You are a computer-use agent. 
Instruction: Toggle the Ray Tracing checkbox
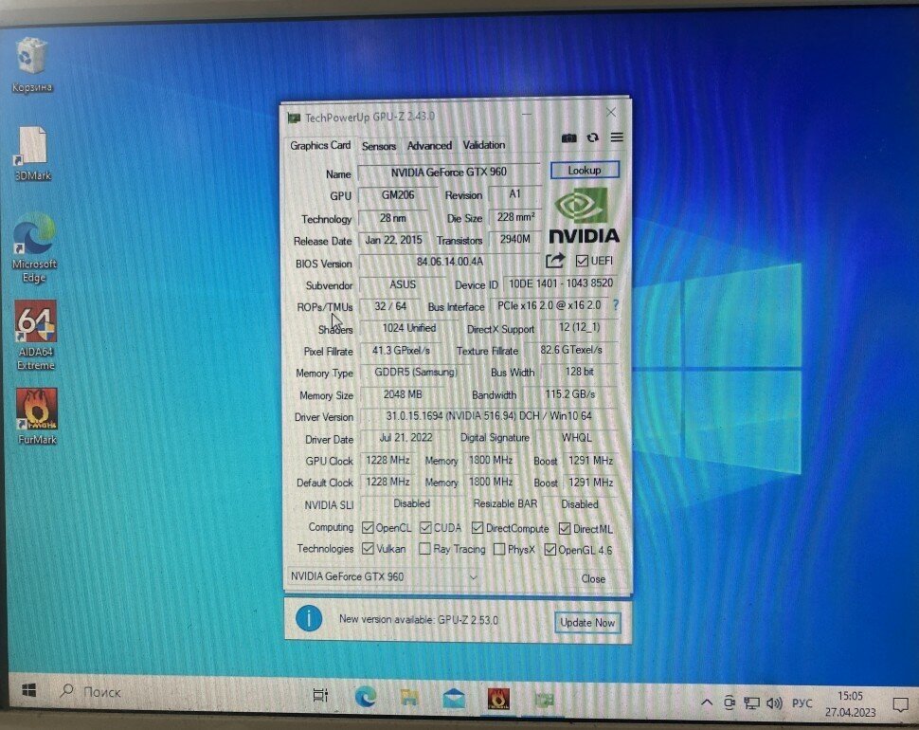pos(424,549)
